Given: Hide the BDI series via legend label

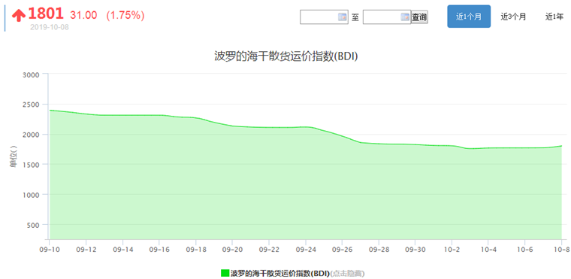Looking at the screenshot, I should click(x=279, y=273).
